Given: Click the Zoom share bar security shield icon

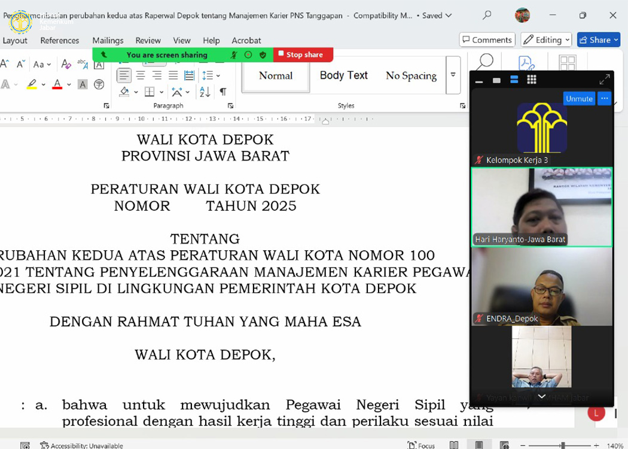Looking at the screenshot, I should 263,55.
